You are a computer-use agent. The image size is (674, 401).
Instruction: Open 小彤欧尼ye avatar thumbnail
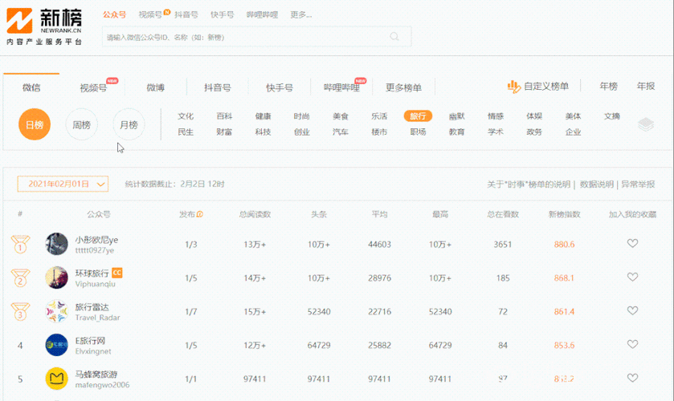(x=57, y=244)
